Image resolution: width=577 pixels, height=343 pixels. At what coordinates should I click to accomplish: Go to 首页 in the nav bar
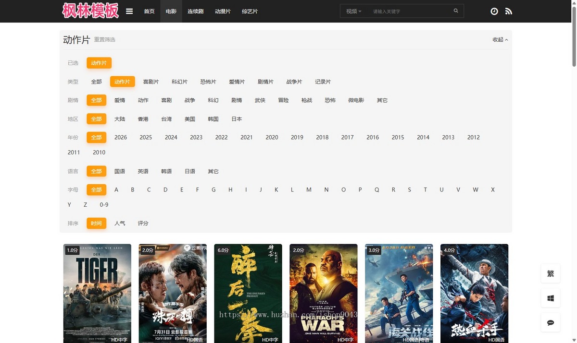[x=149, y=11]
